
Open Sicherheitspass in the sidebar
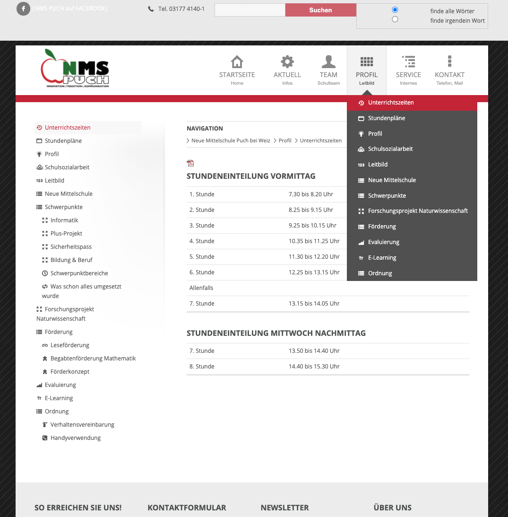71,246
